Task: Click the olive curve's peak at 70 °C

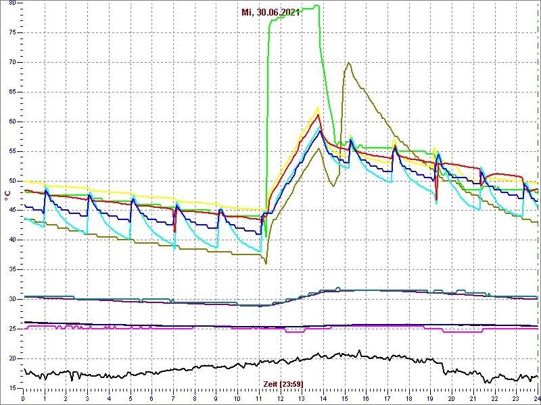Action: coord(349,63)
